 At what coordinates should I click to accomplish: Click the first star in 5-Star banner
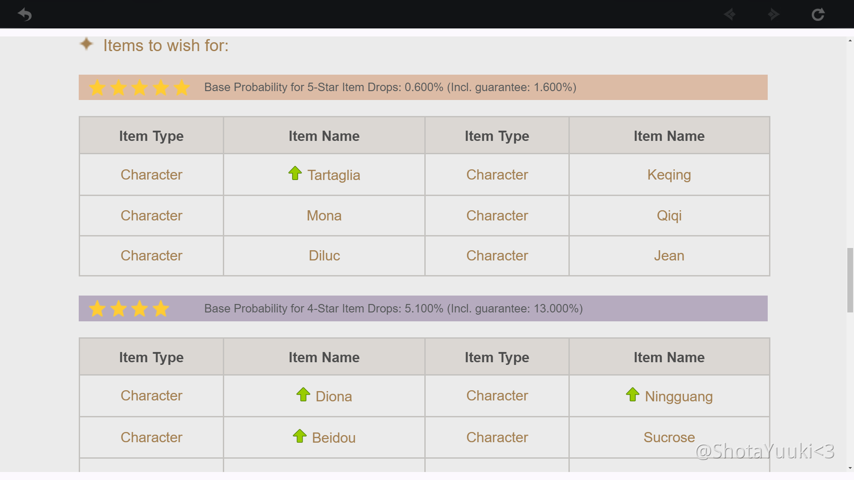tap(97, 88)
